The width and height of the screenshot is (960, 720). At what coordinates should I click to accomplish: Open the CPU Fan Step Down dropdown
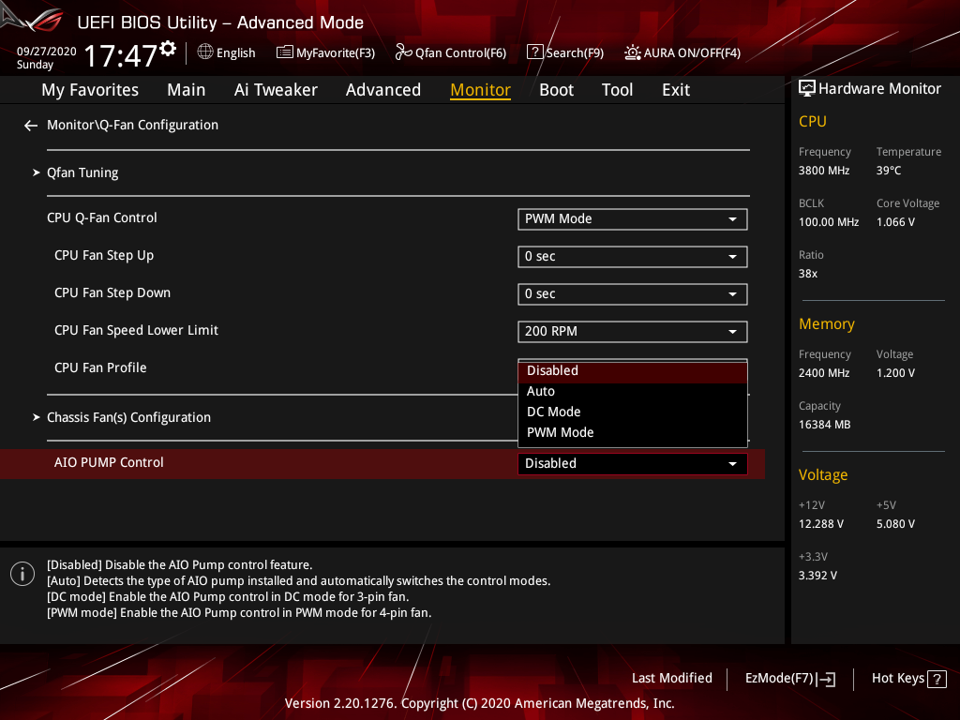(x=633, y=293)
